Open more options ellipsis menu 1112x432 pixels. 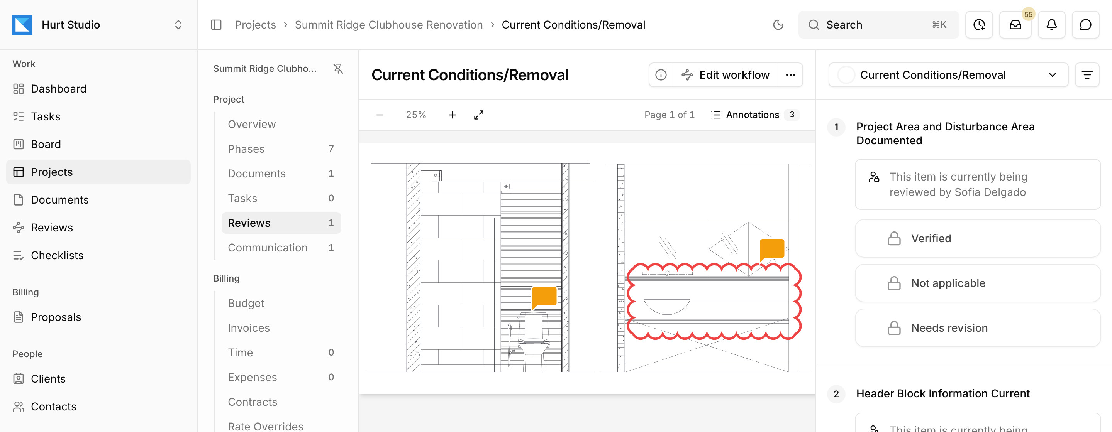pyautogui.click(x=790, y=75)
